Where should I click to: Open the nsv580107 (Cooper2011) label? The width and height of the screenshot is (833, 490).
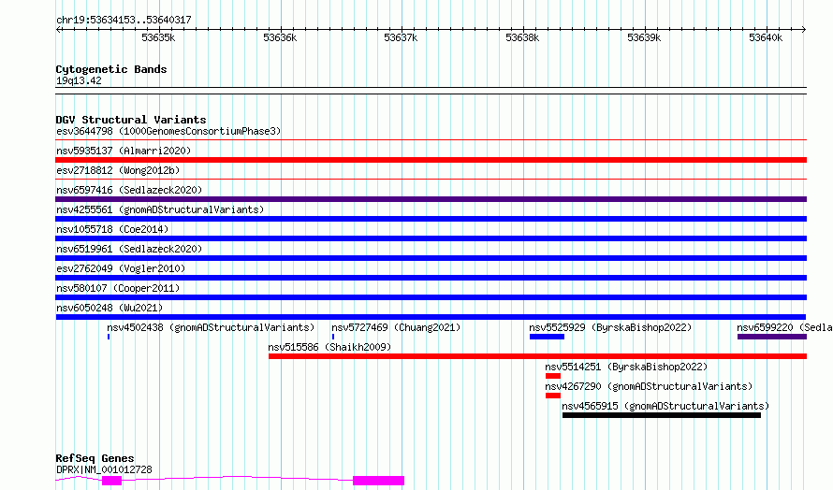[118, 288]
